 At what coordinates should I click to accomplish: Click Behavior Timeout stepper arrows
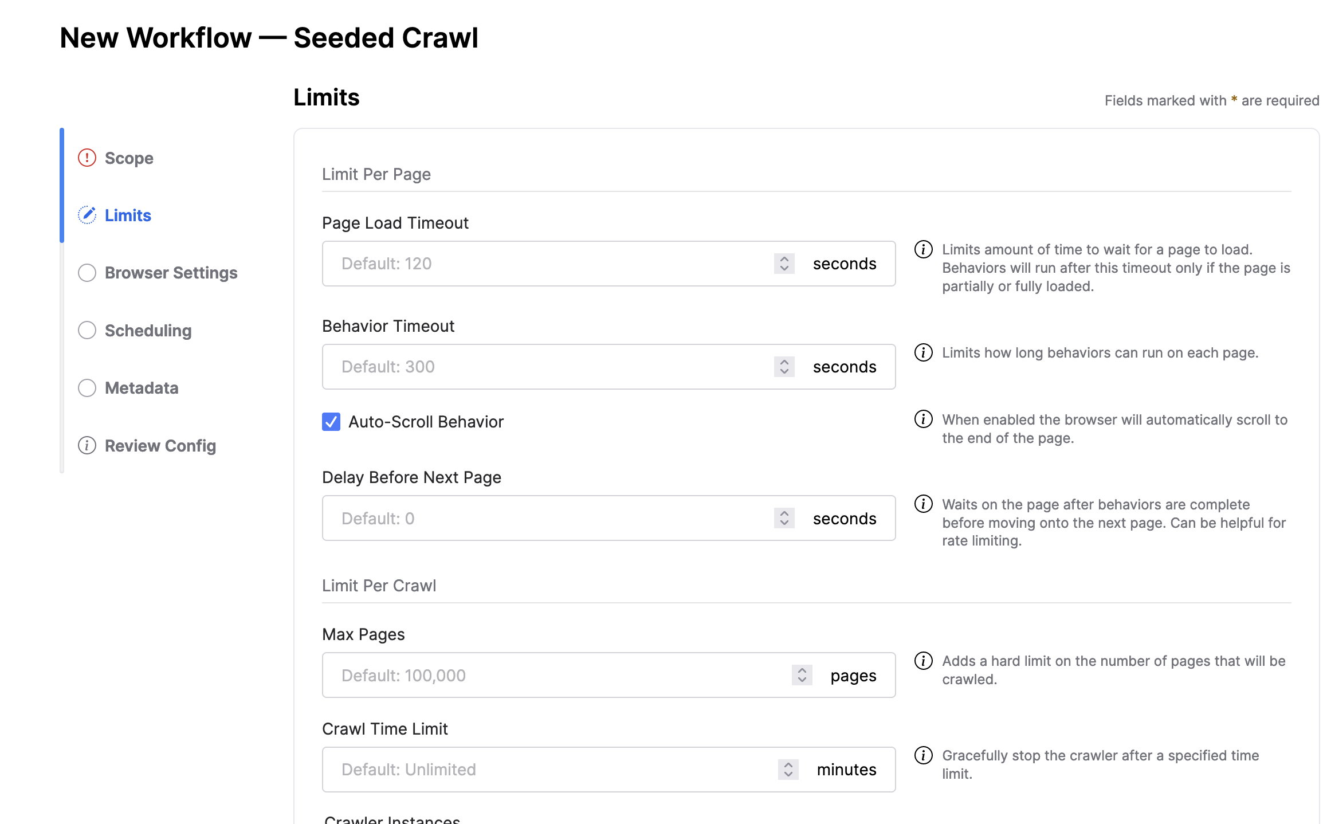(x=784, y=367)
